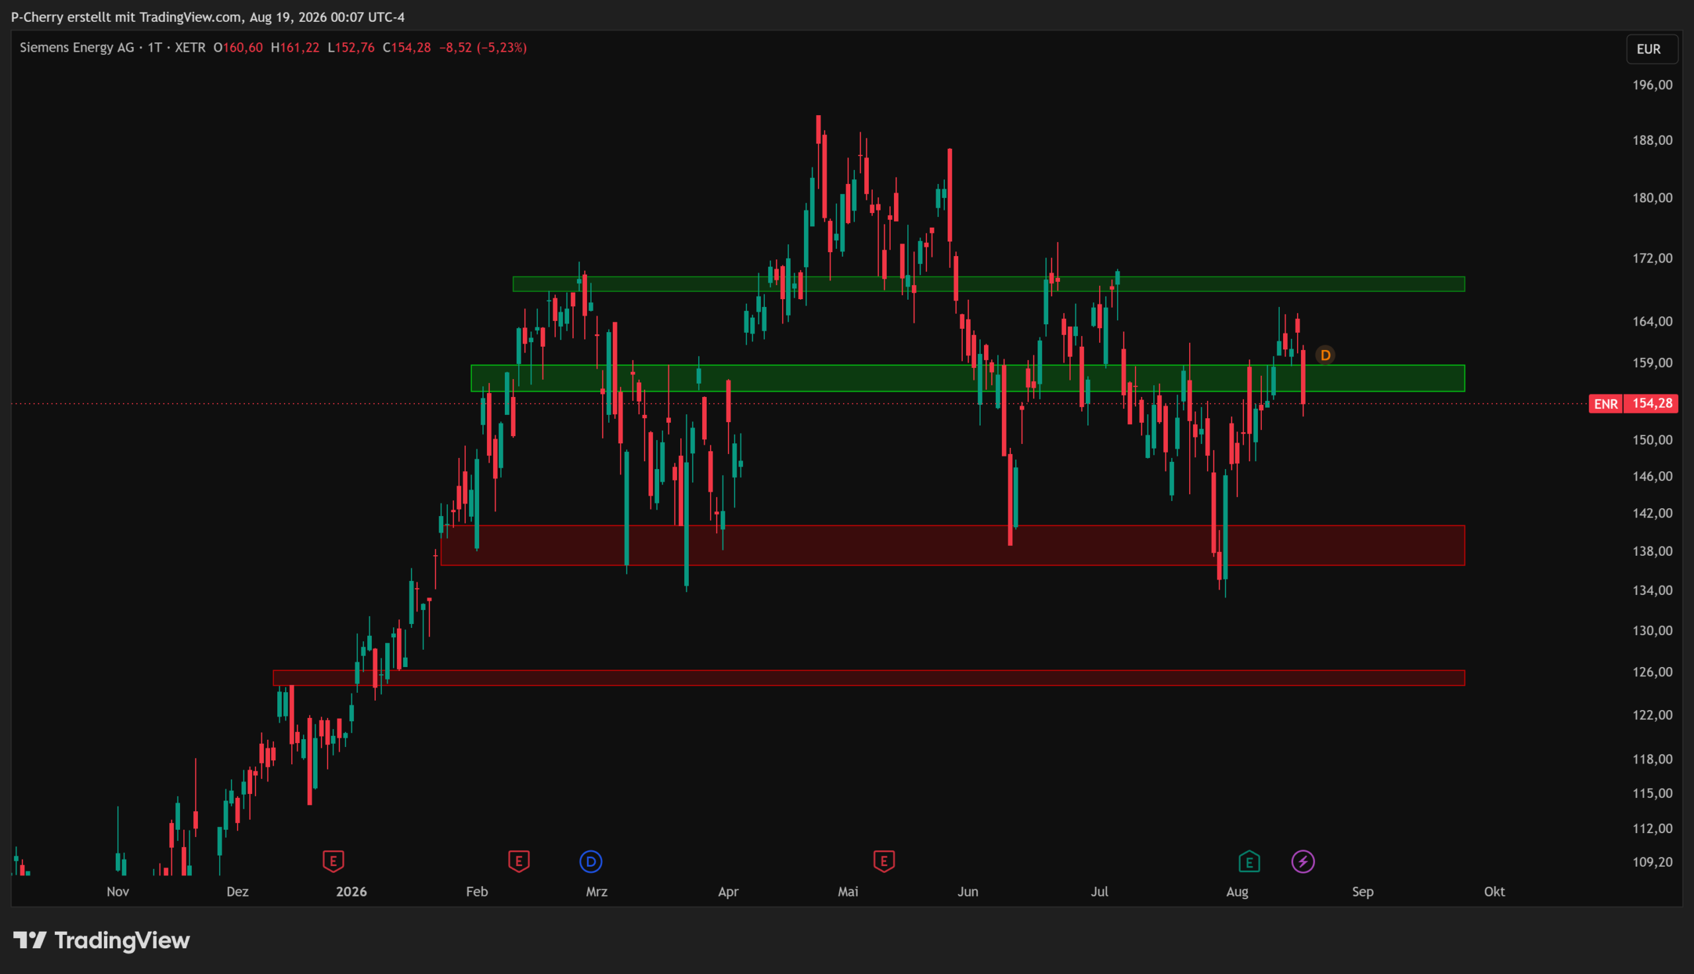Click the Siemens Energy AG symbol title

pyautogui.click(x=77, y=48)
